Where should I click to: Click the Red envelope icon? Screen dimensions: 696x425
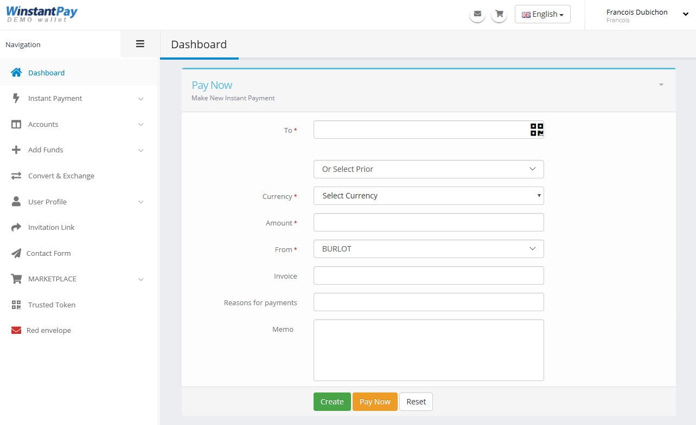(16, 330)
